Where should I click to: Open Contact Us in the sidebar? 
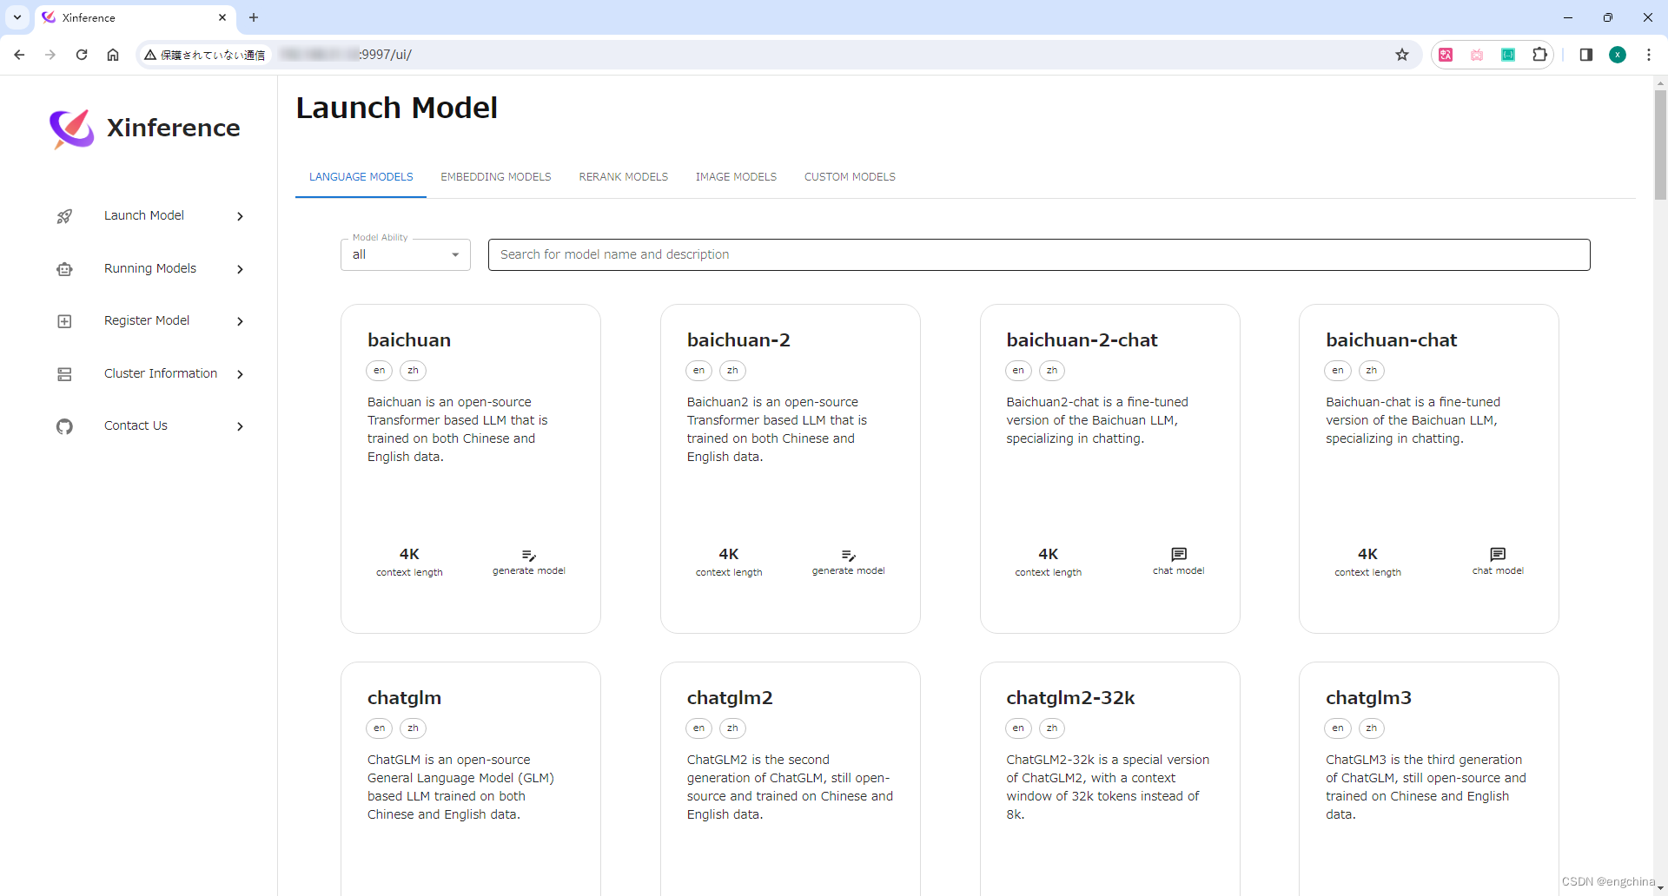point(136,425)
